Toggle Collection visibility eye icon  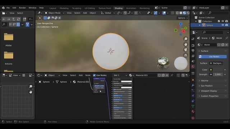(223, 21)
